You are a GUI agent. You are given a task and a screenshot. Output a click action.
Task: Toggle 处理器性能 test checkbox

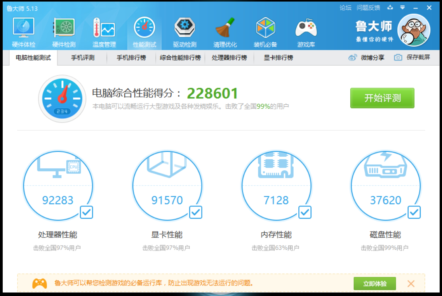pos(86,212)
